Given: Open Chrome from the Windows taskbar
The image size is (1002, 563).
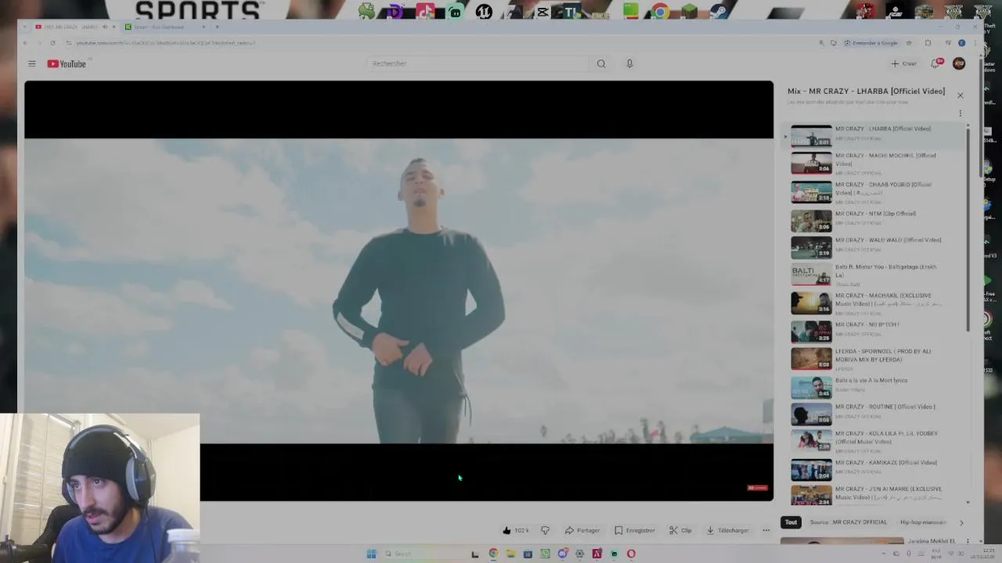Looking at the screenshot, I should click(493, 554).
